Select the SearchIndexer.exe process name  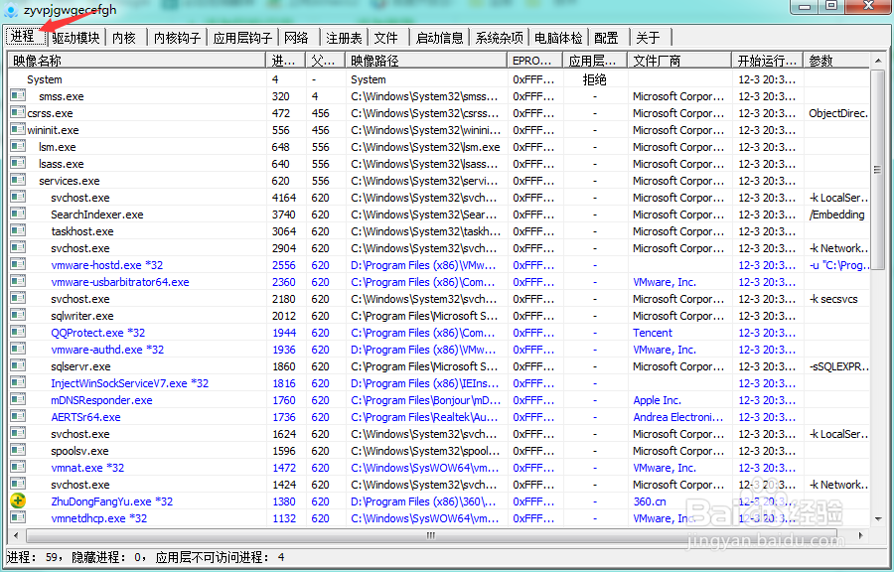pyautogui.click(x=97, y=214)
